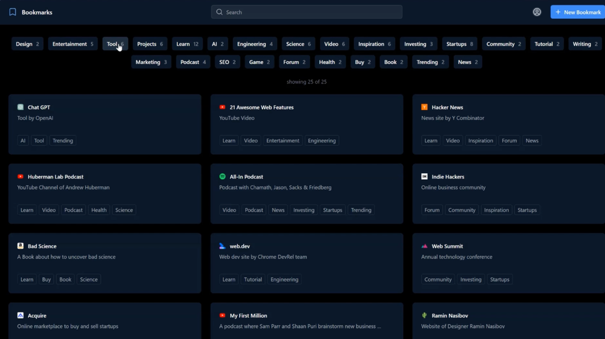Open the Huberman Lab Podcast bookmark title

[x=56, y=177]
